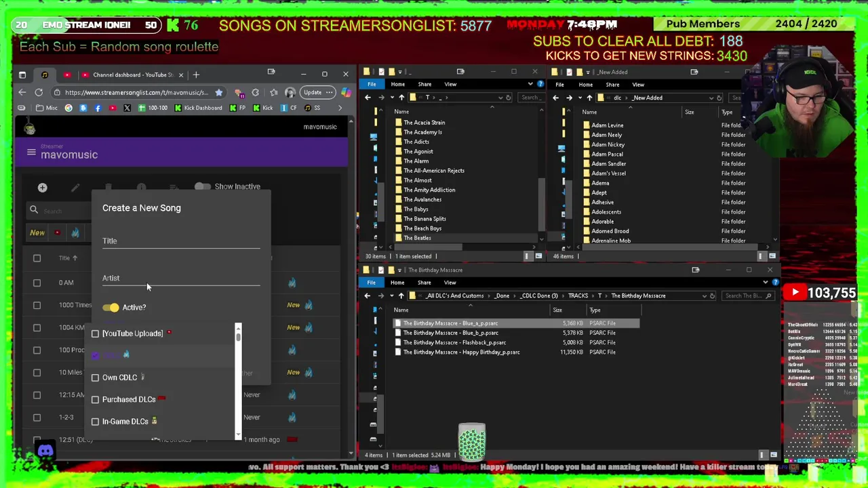
Task: Open the tab actions icon left of tabs
Action: [22, 75]
